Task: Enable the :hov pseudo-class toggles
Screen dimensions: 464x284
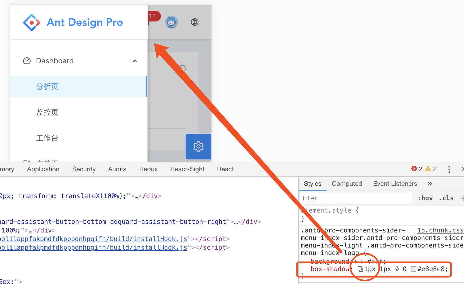Action: [425, 198]
